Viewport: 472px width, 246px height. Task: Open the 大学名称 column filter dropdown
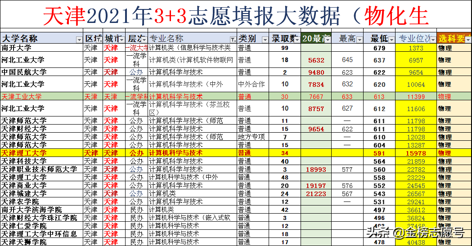click(79, 40)
